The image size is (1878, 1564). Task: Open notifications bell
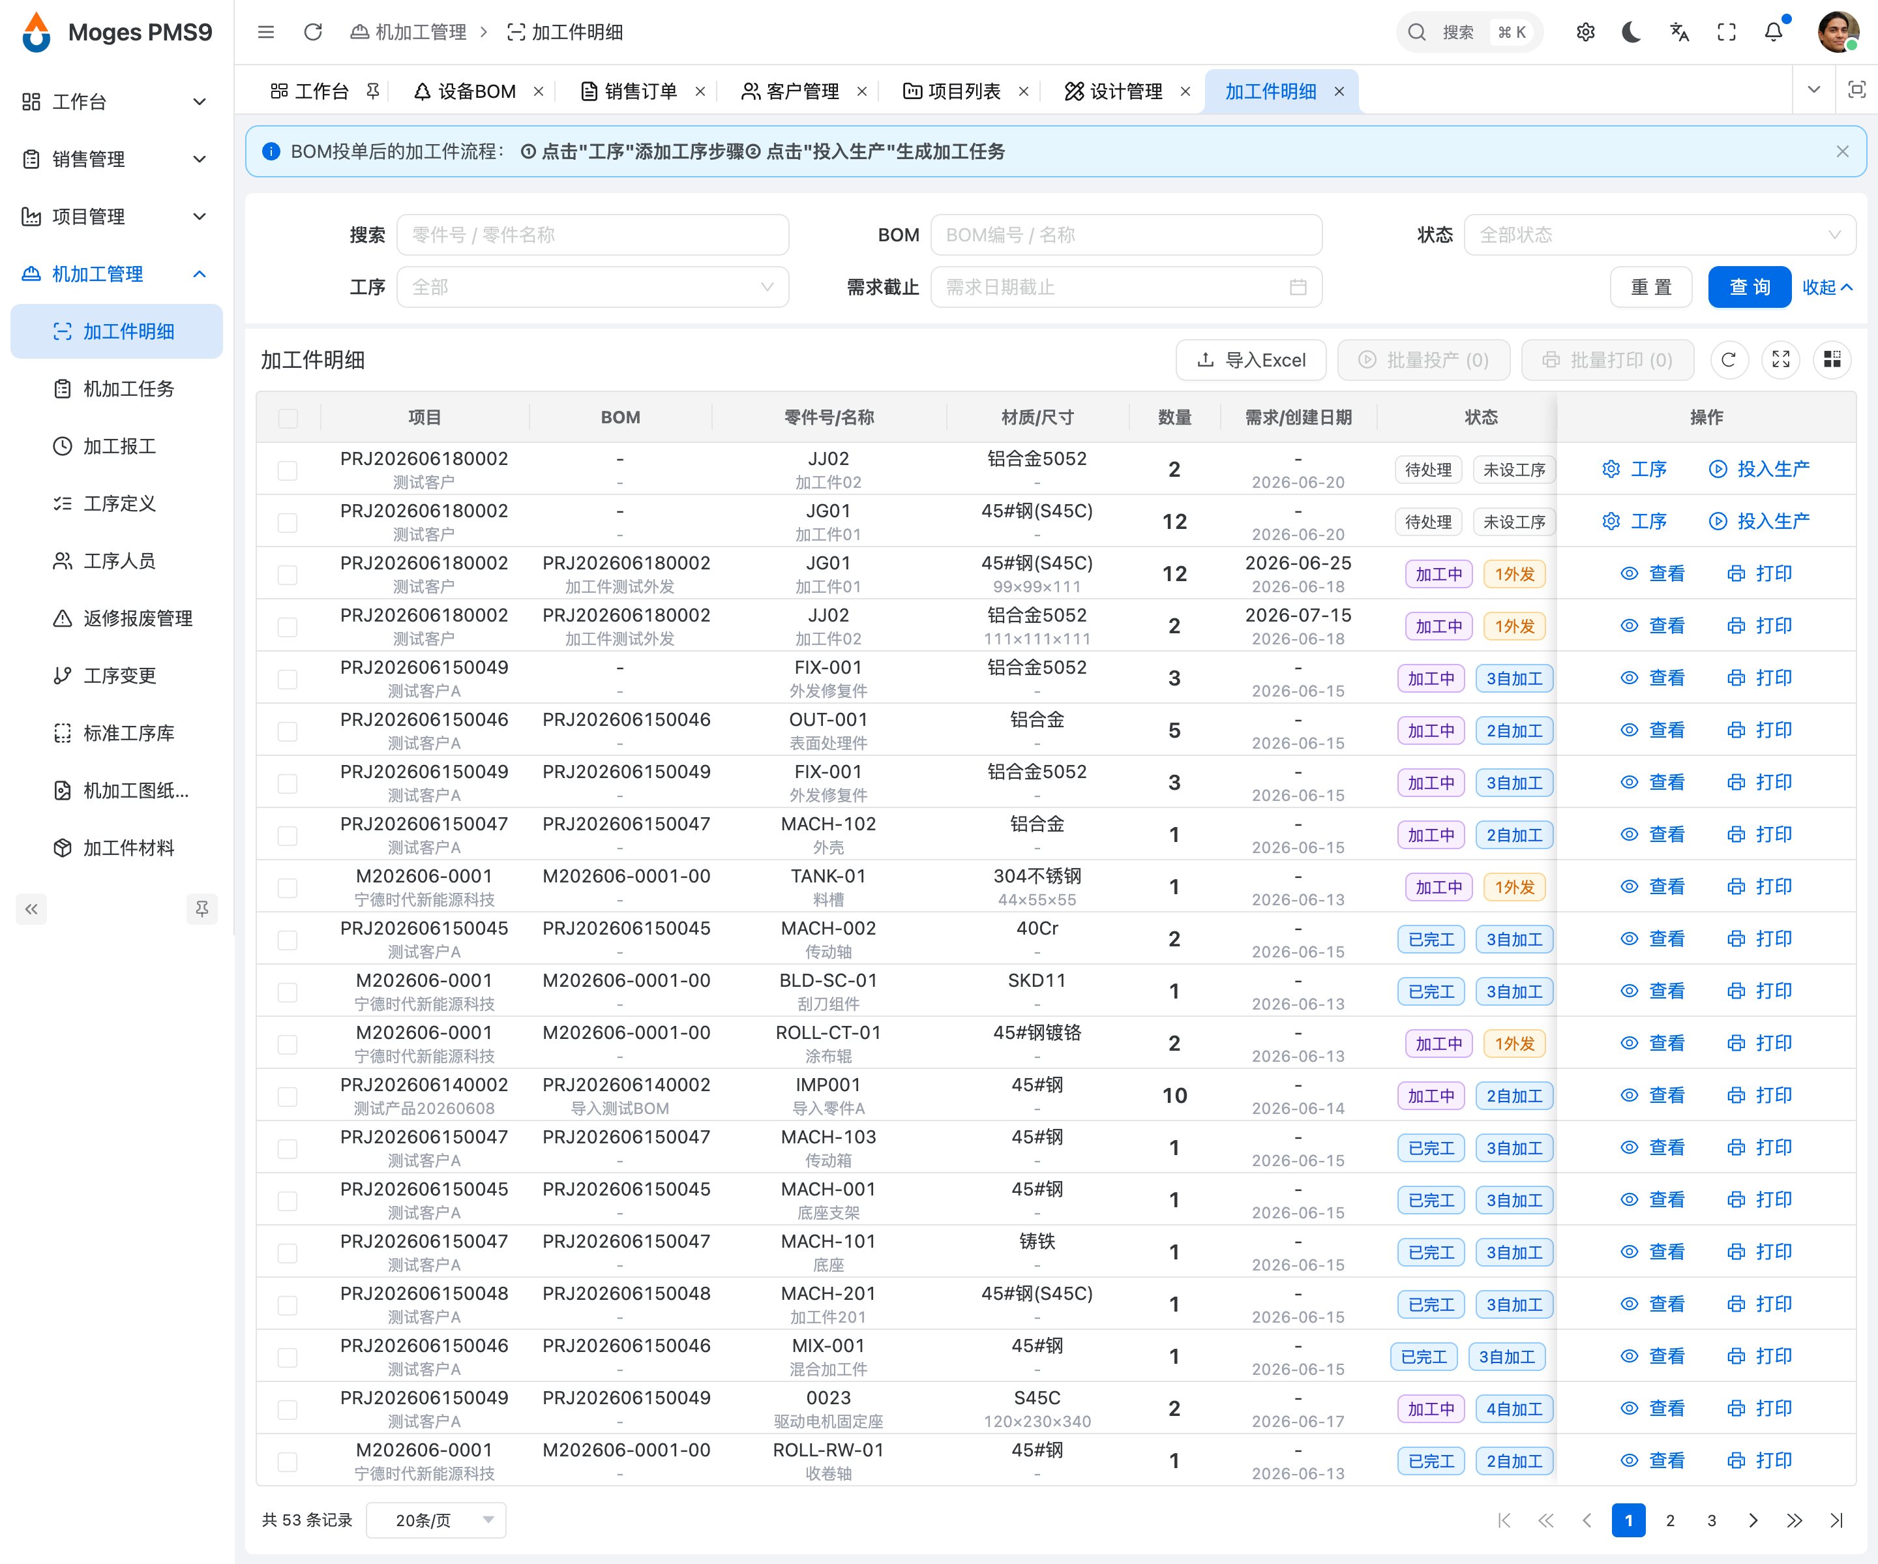[x=1774, y=32]
